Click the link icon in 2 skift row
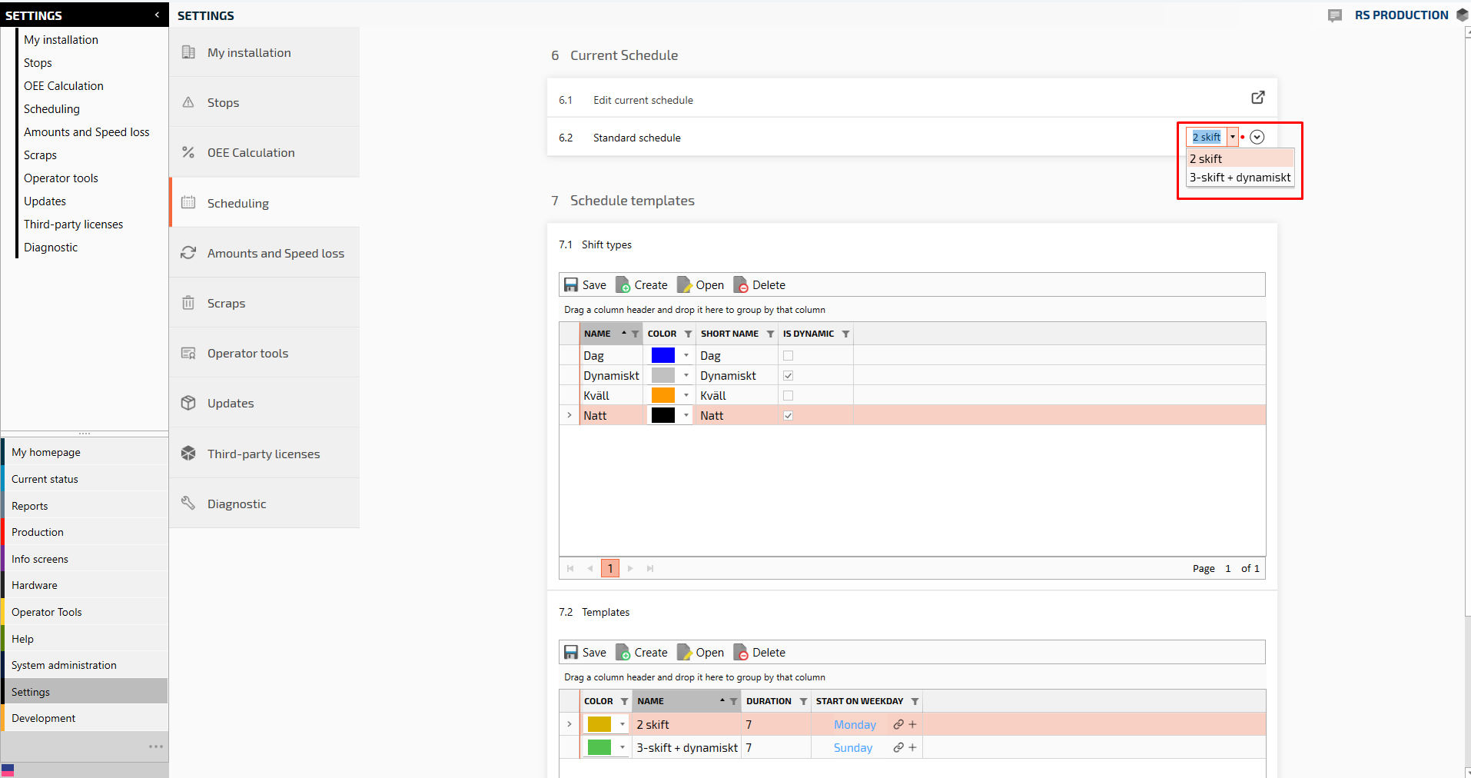Screen dimensions: 1471x778 click(898, 724)
